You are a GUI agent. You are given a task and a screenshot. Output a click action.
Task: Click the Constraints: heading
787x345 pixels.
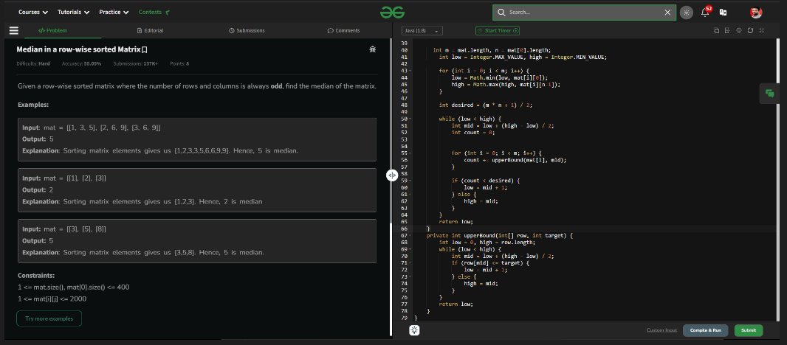click(36, 275)
